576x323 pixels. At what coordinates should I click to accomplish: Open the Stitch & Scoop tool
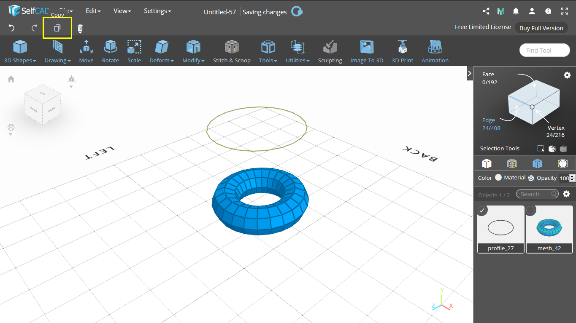coord(232,51)
